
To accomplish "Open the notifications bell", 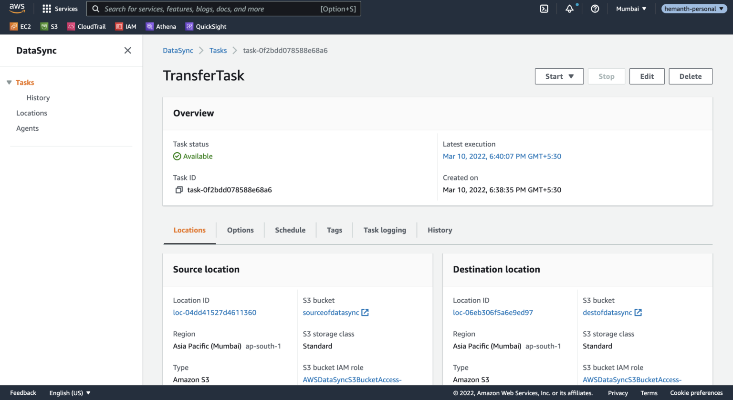I will click(x=570, y=9).
